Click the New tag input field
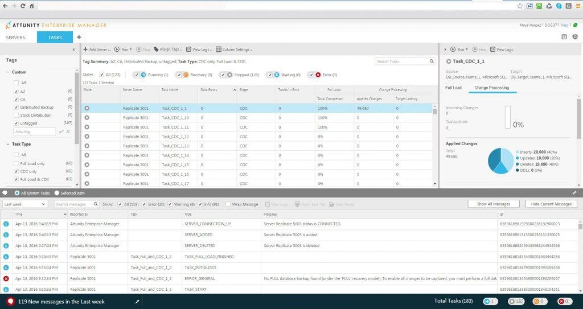The image size is (583, 309). 34,131
